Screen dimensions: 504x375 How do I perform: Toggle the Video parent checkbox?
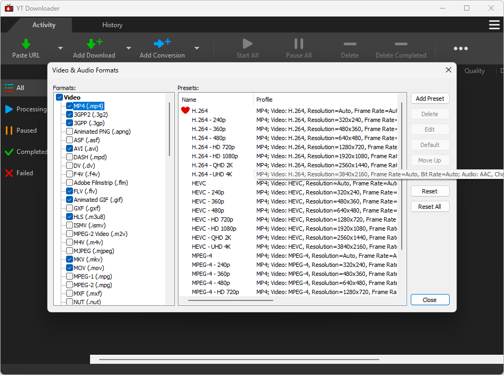60,97
